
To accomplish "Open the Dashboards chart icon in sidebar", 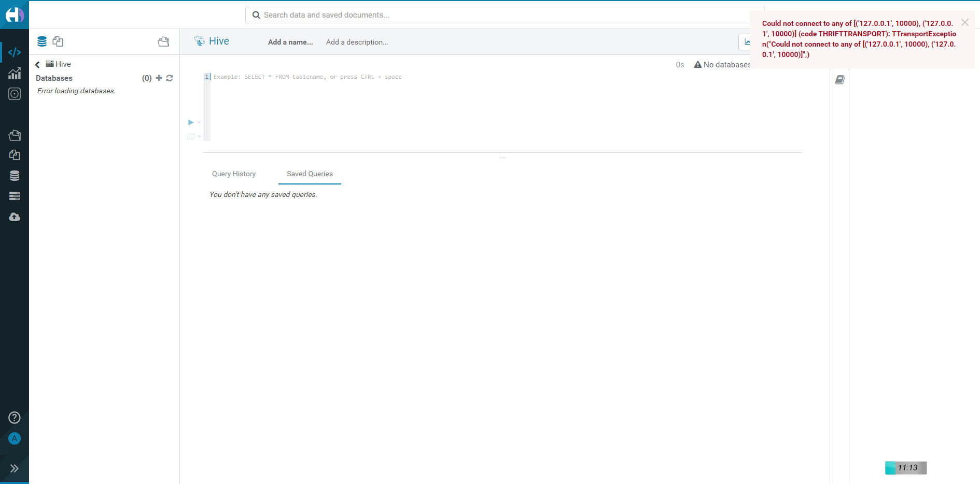I will (x=14, y=73).
